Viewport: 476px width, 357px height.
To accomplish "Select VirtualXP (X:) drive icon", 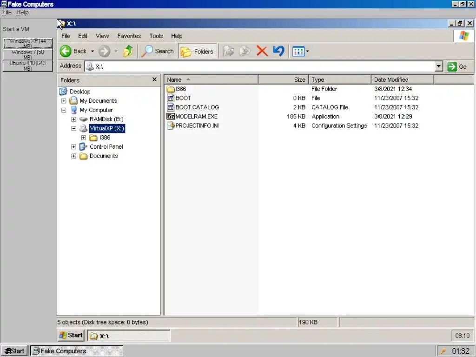I will pyautogui.click(x=83, y=128).
